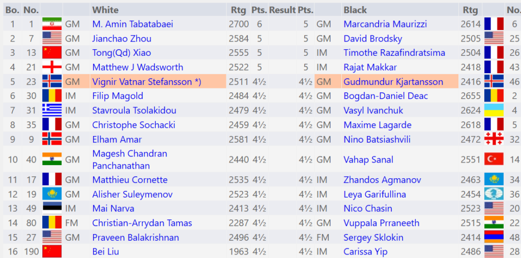521x258 pixels.
Task: Select the Vasyl Ivanchuk name link
Action: [373, 110]
